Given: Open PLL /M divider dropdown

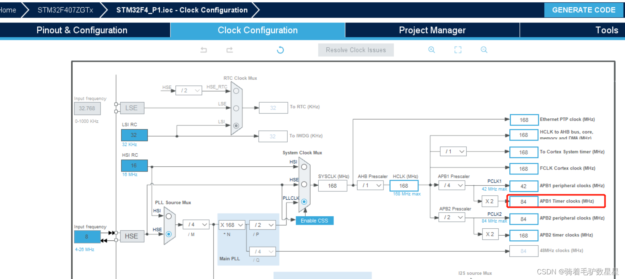Looking at the screenshot, I should point(196,224).
